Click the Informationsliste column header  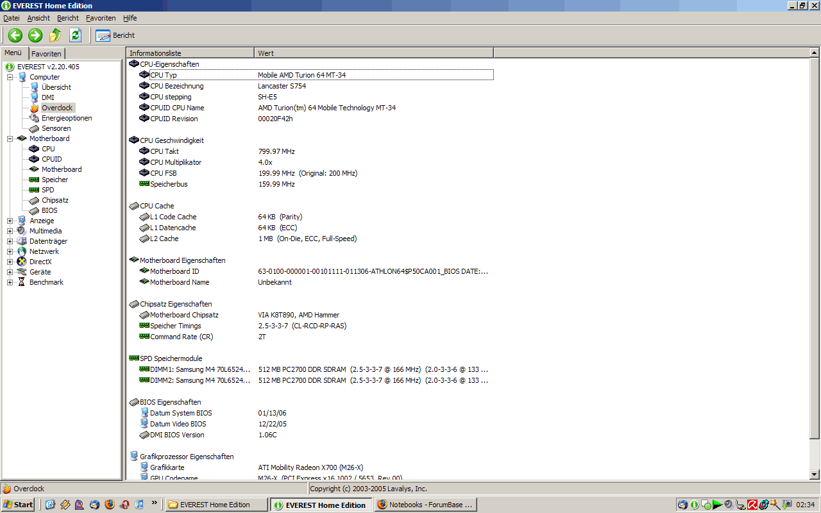pos(190,53)
